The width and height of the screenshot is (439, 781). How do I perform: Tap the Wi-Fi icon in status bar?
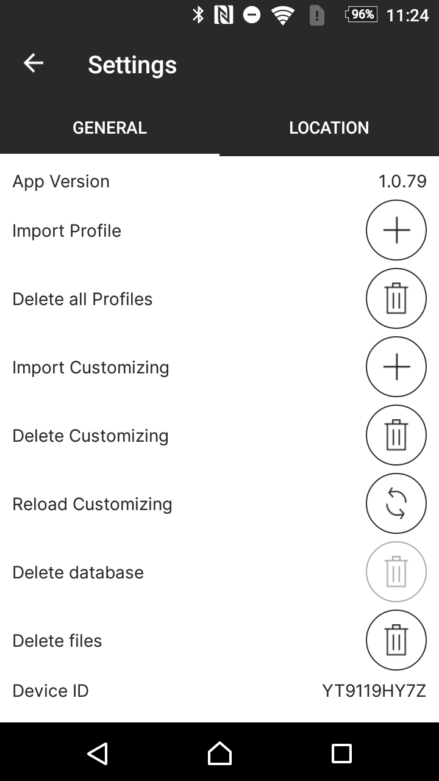click(282, 15)
